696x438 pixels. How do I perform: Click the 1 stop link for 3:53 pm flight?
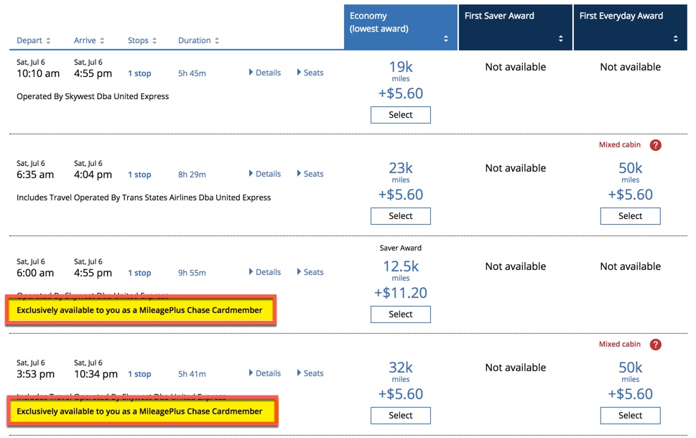[x=139, y=374]
